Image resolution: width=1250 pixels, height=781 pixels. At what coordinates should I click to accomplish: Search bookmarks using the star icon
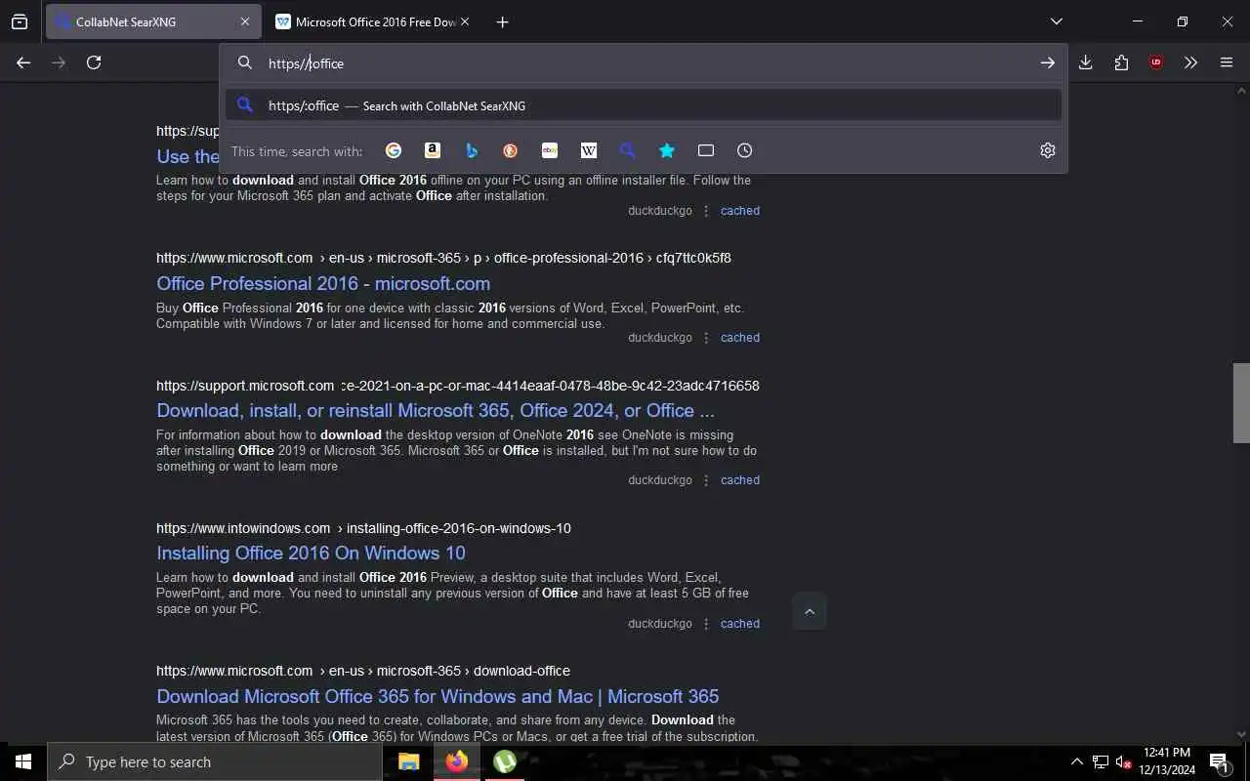[x=667, y=150]
